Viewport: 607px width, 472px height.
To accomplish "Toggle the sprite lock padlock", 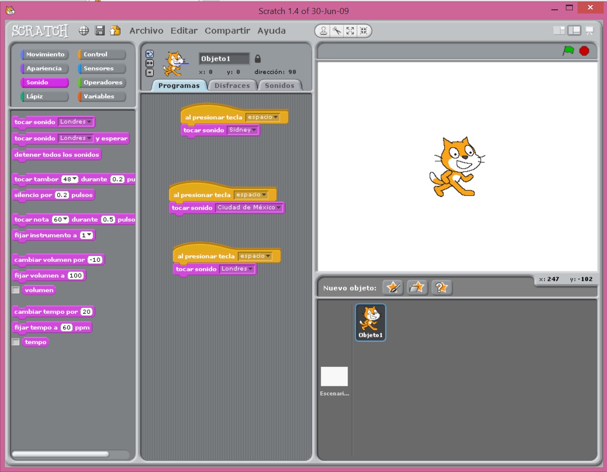I will pyautogui.click(x=258, y=58).
